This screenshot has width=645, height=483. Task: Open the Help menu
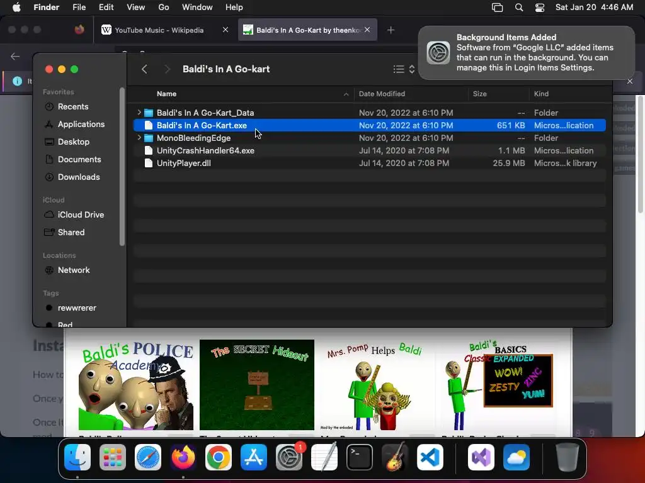[234, 8]
